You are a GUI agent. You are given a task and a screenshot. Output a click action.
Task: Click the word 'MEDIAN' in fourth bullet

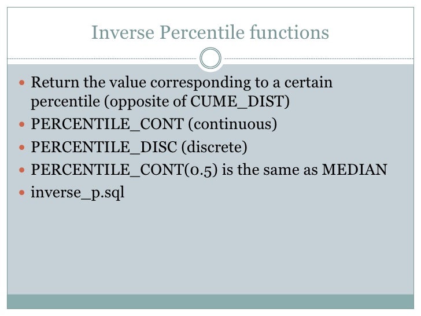[x=354, y=170]
